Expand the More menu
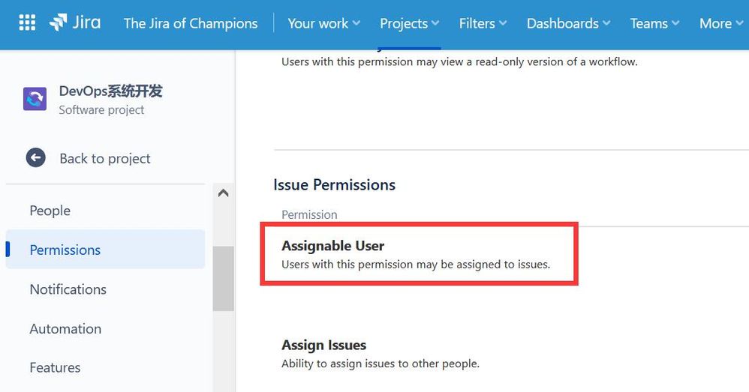This screenshot has width=749, height=392. coord(720,23)
